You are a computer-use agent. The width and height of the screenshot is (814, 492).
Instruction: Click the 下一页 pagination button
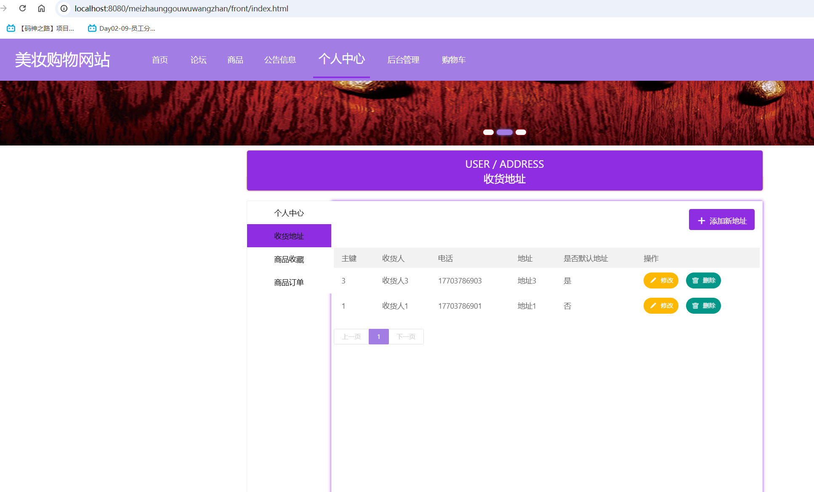pyautogui.click(x=406, y=336)
